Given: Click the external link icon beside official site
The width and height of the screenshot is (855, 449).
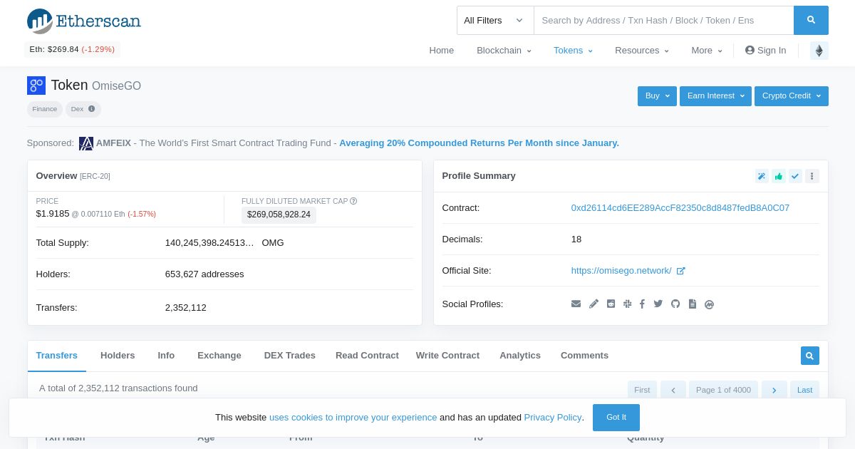Looking at the screenshot, I should pos(680,271).
